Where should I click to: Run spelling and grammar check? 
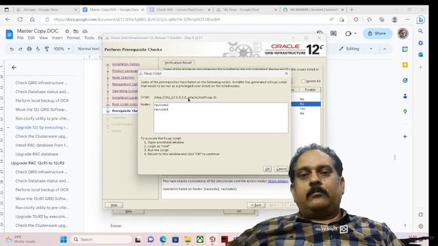click(38, 49)
